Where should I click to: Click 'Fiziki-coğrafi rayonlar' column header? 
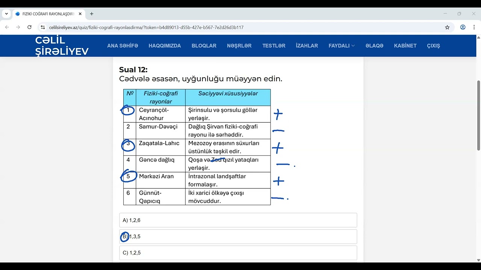click(160, 97)
